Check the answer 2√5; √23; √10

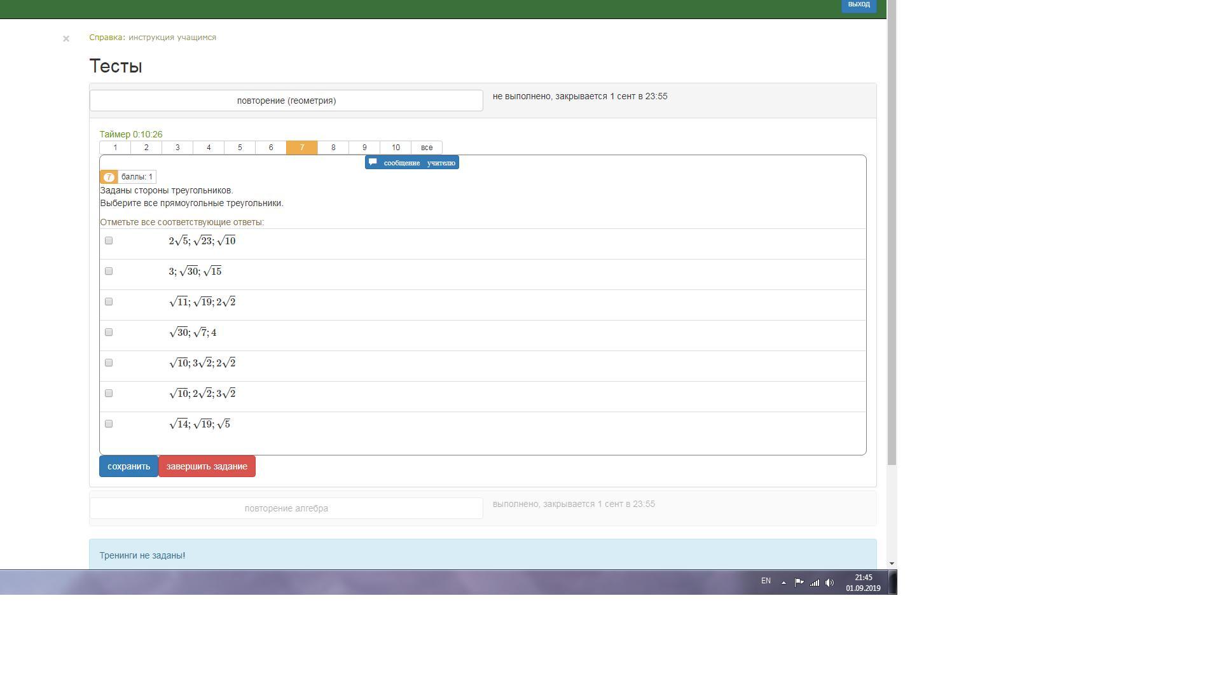109,240
